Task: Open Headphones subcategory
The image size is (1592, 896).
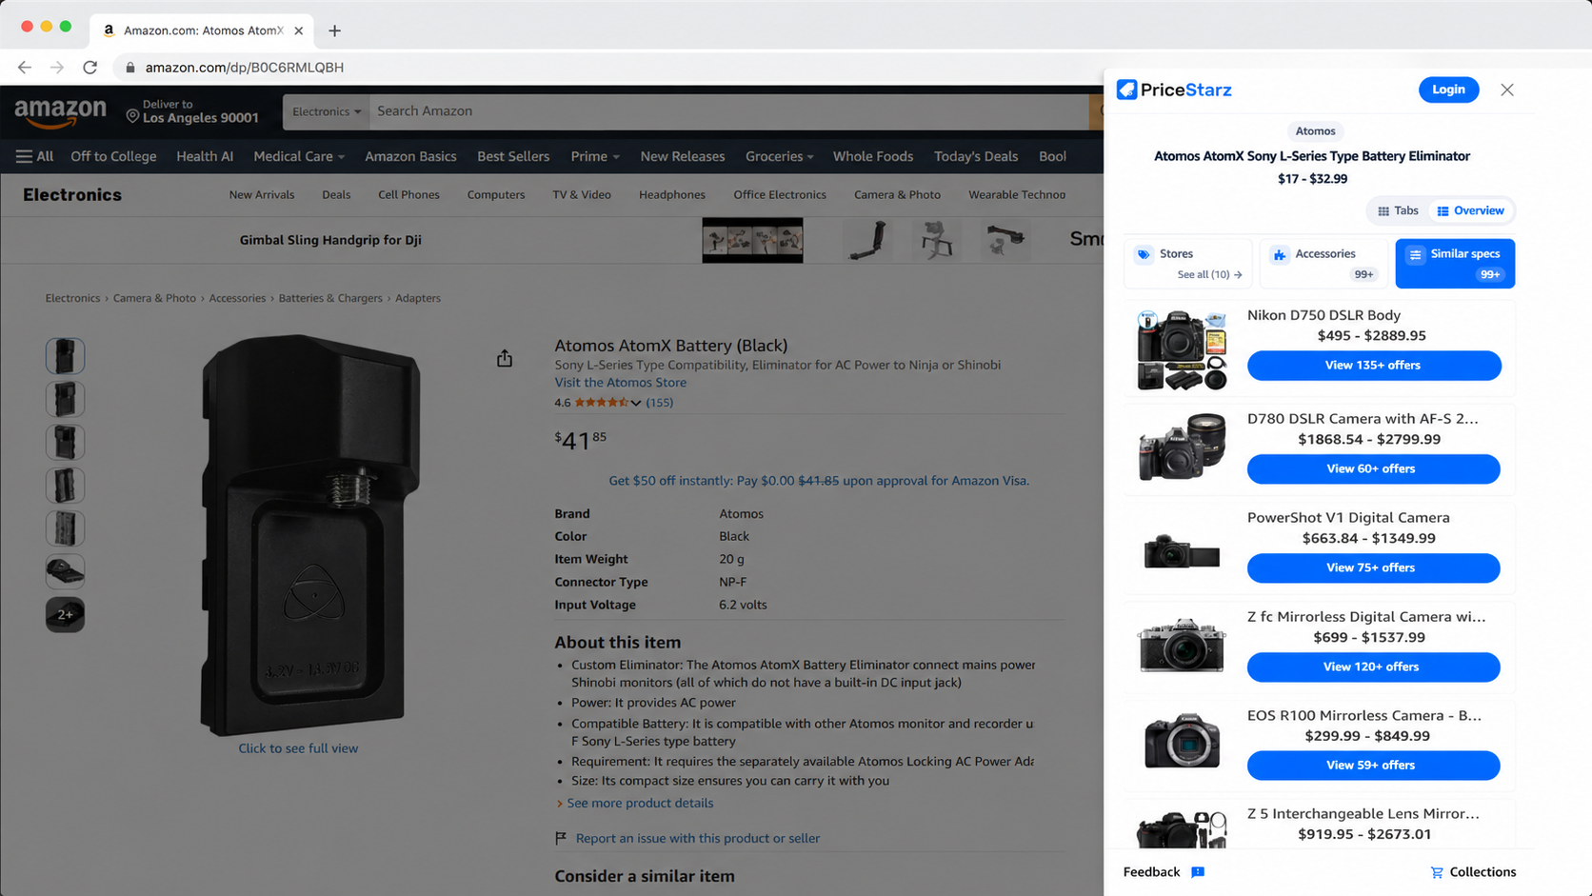Action: coord(672,194)
